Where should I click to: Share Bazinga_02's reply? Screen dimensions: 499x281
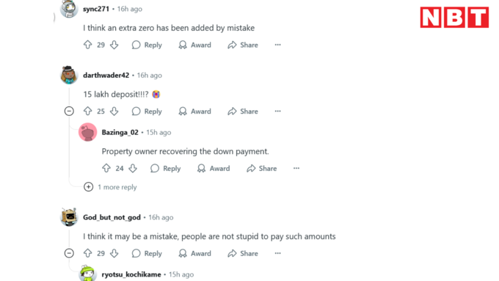[x=261, y=168]
